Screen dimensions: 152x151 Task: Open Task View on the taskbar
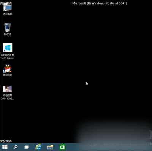27,147
